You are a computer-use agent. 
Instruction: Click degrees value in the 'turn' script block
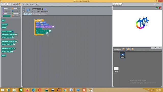(x=42, y=25)
